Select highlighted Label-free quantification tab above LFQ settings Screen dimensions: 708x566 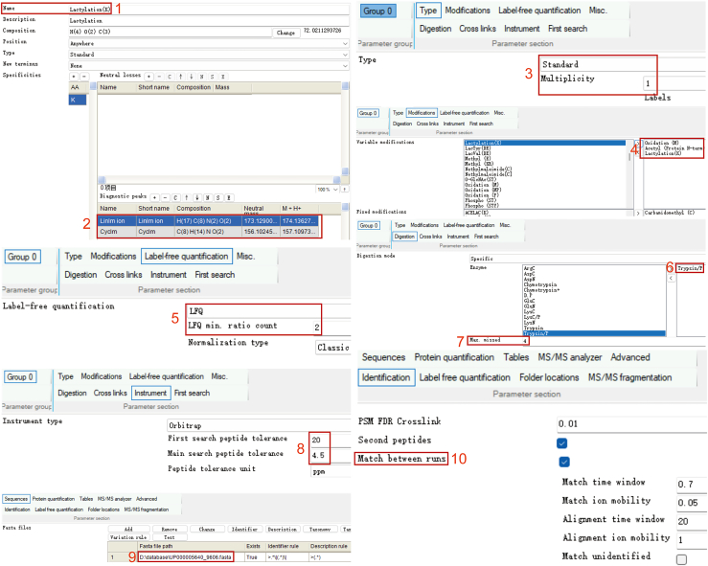(187, 257)
